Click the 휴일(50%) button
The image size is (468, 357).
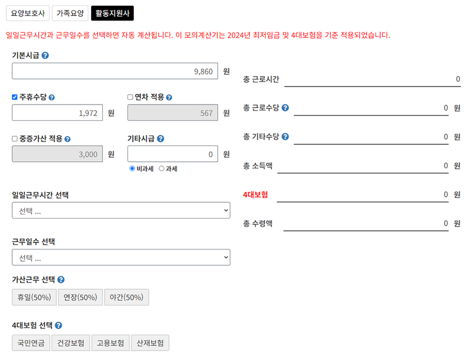(x=33, y=297)
